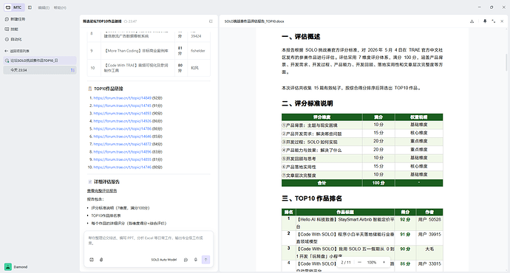510x273 pixels.
Task: Click the send arrow button
Action: point(206,260)
